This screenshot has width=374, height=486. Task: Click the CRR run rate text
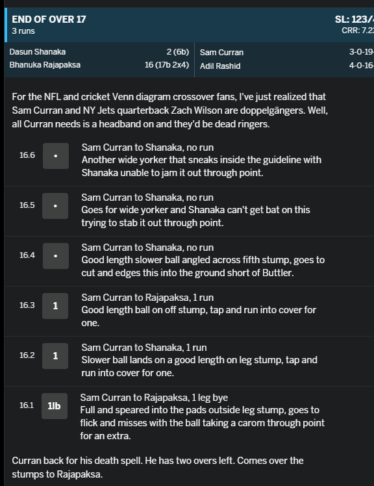[x=358, y=31]
